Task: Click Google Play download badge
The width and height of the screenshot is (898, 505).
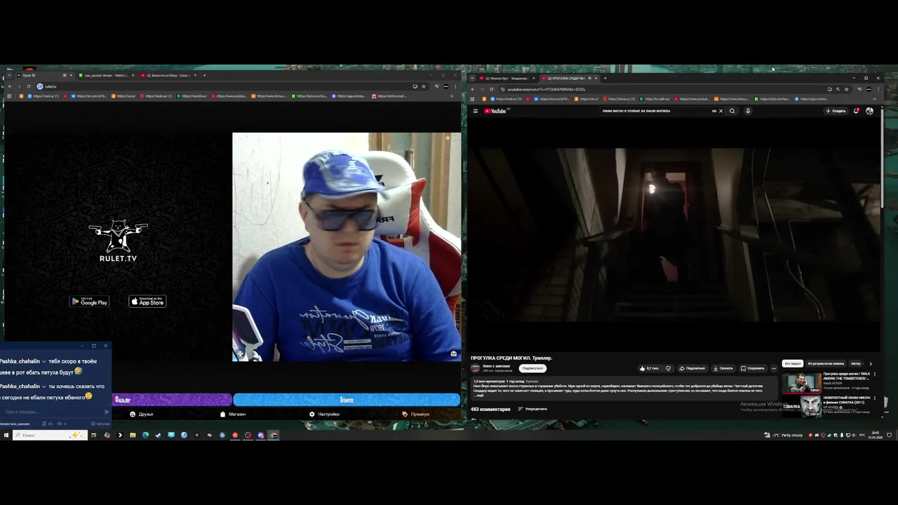Action: point(89,302)
